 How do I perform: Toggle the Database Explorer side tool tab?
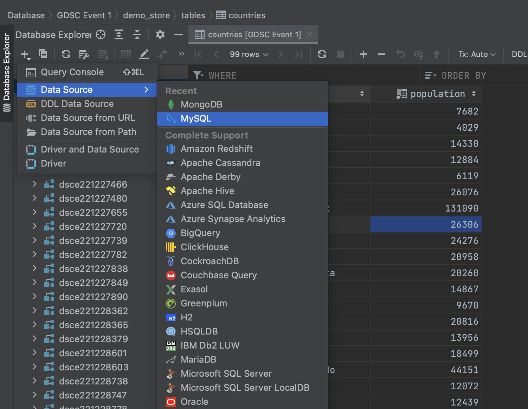pos(6,73)
